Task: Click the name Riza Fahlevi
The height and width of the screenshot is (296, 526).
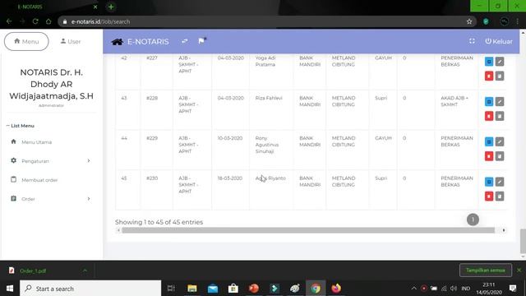Action: click(x=269, y=98)
